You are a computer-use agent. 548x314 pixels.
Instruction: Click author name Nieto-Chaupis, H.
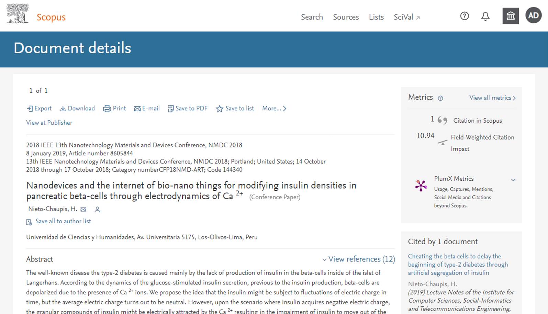point(53,209)
